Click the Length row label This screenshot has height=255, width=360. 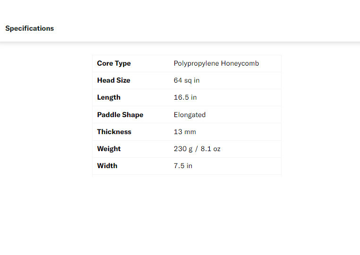[x=109, y=97]
